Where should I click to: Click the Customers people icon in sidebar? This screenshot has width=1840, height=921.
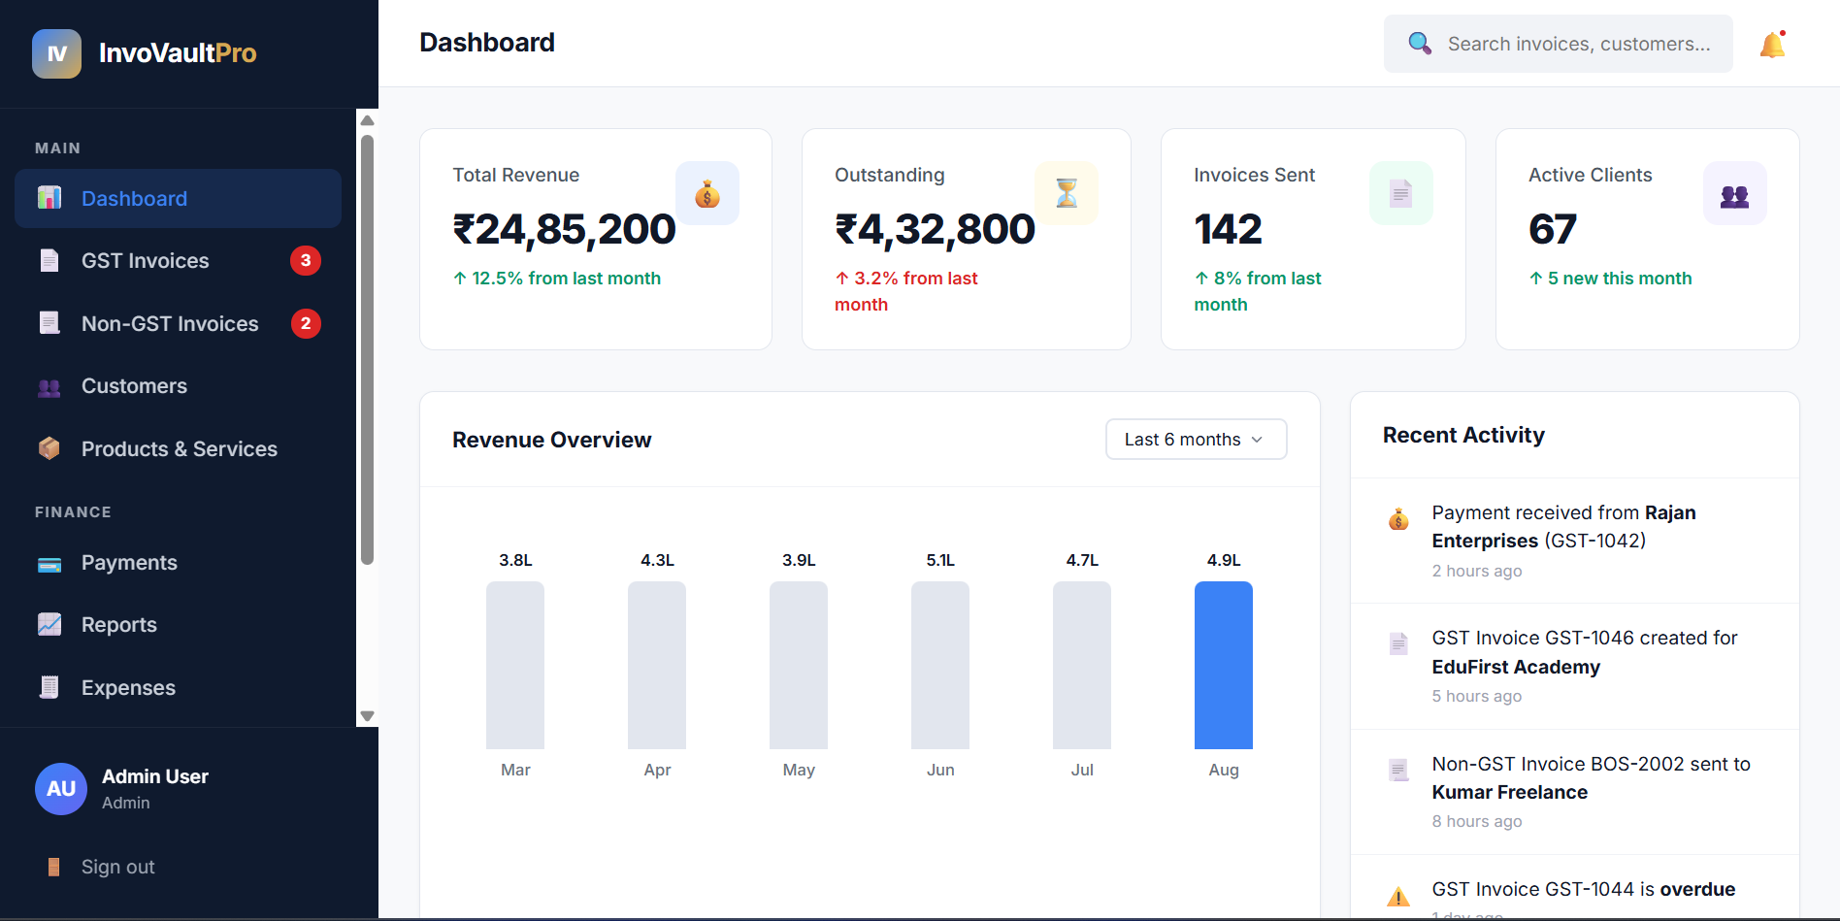[x=49, y=386]
